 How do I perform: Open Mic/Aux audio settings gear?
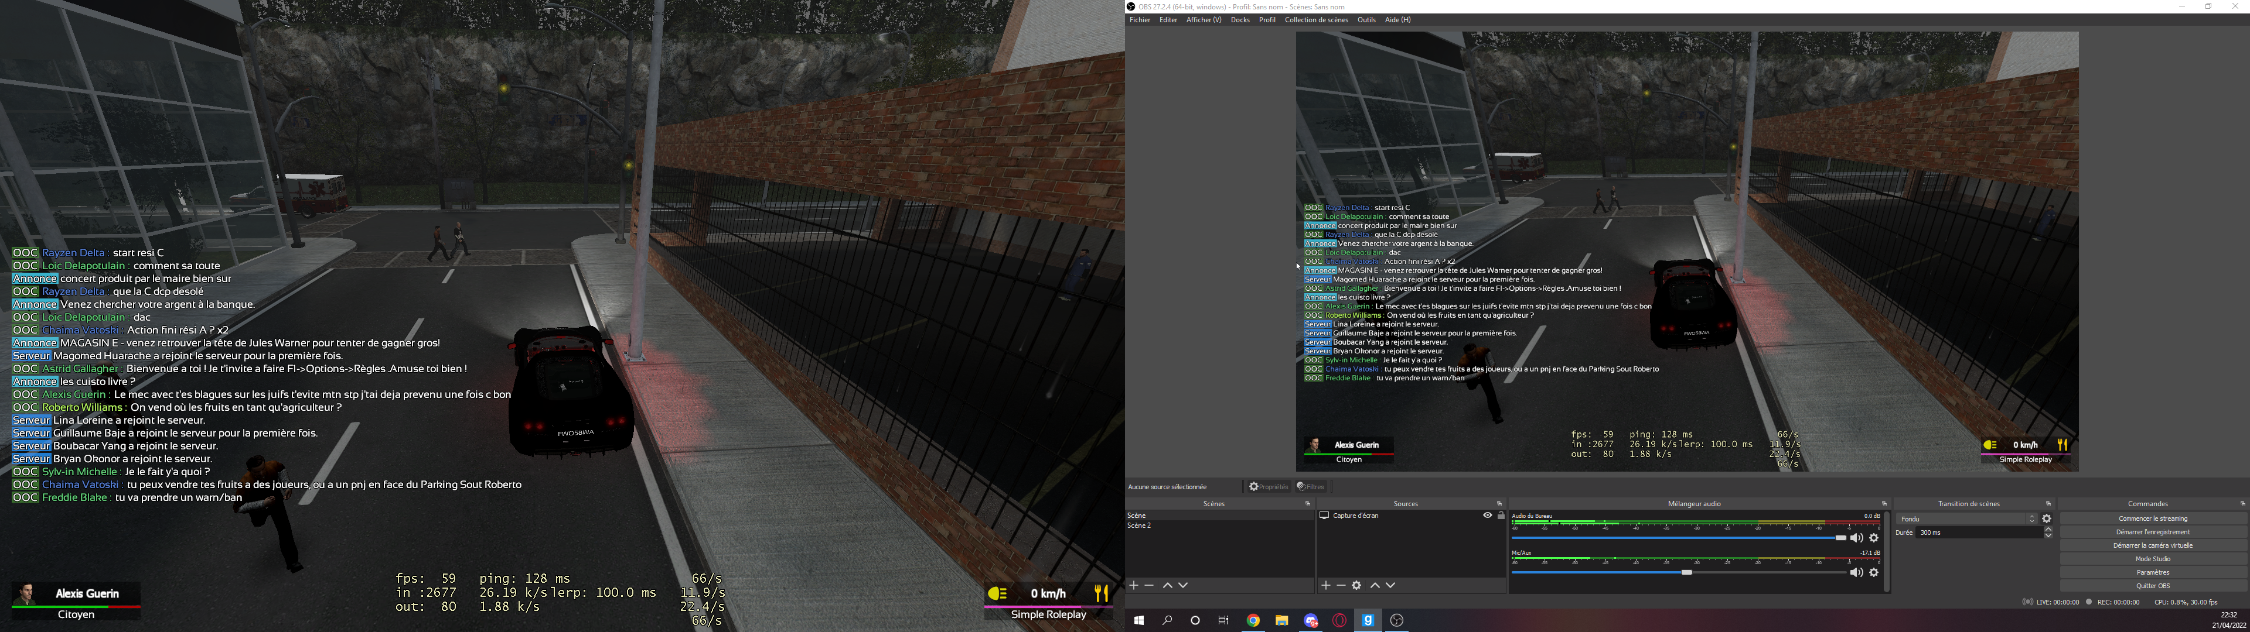[1874, 573]
